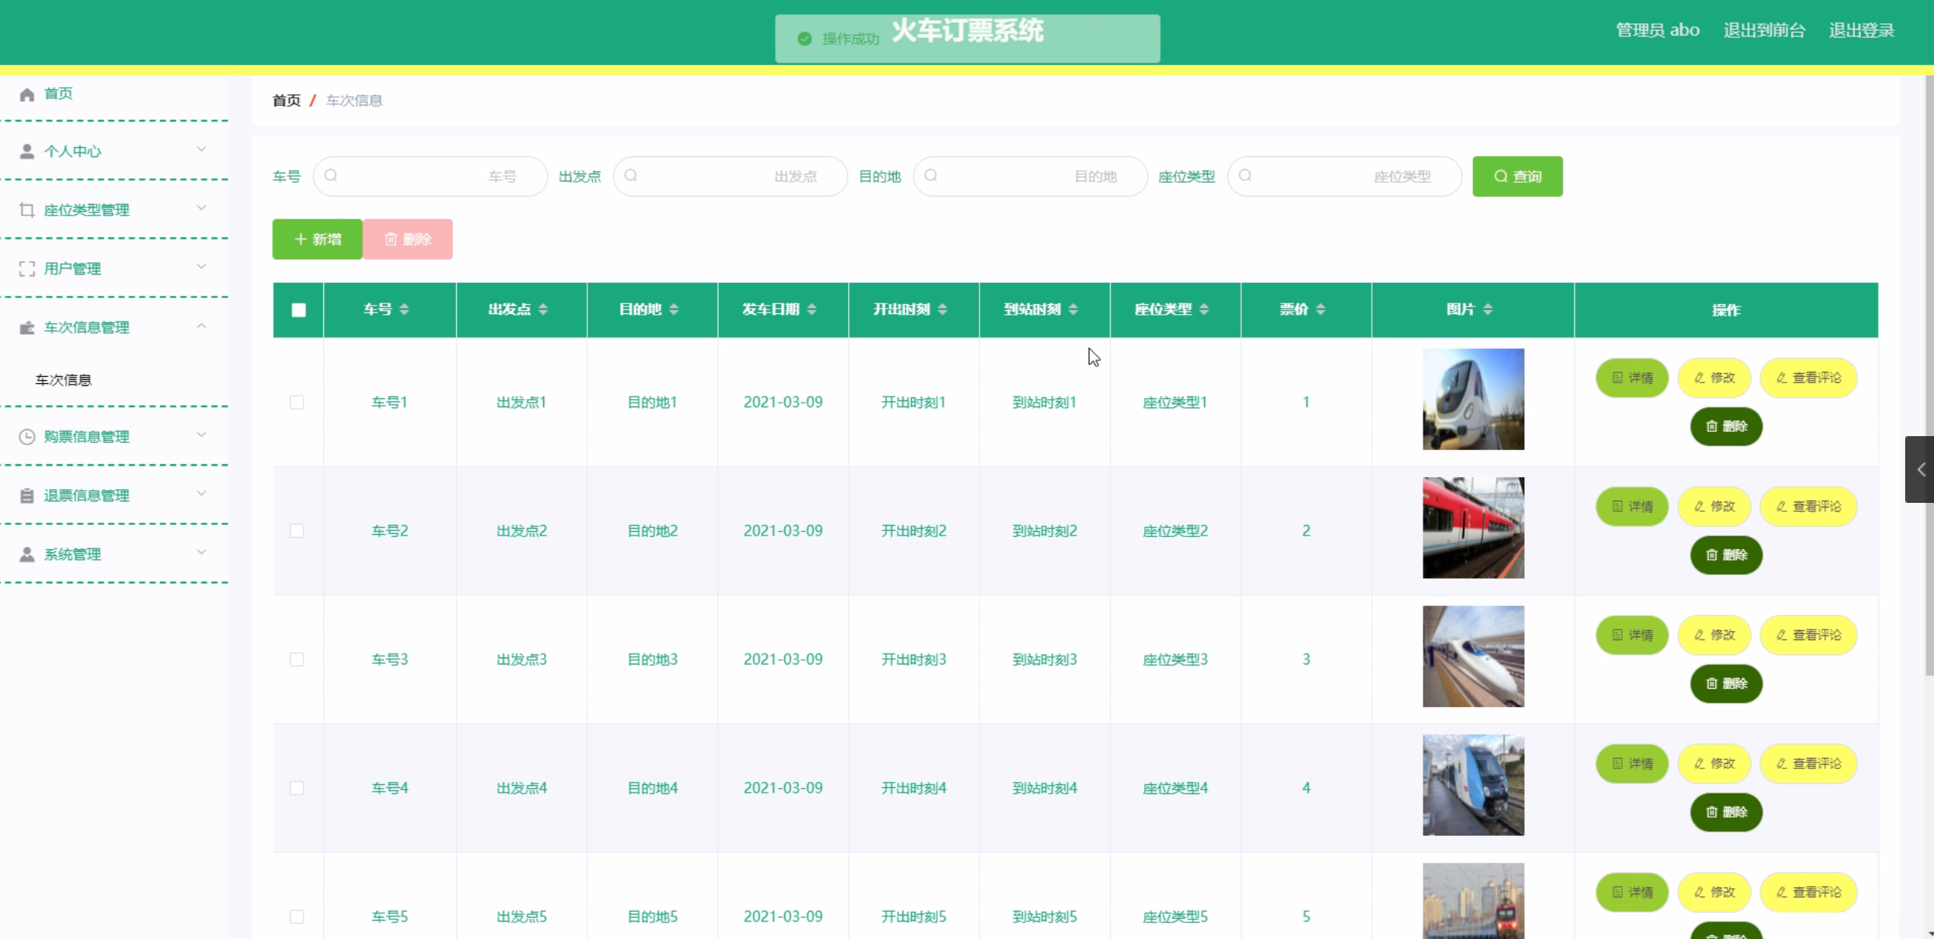Expand the 座位类型管理 menu chevron
Screen dimensions: 1934x939
[x=201, y=209]
